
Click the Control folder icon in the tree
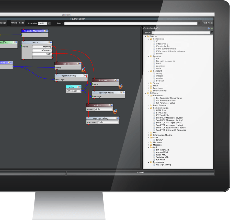pyautogui.click(x=148, y=36)
